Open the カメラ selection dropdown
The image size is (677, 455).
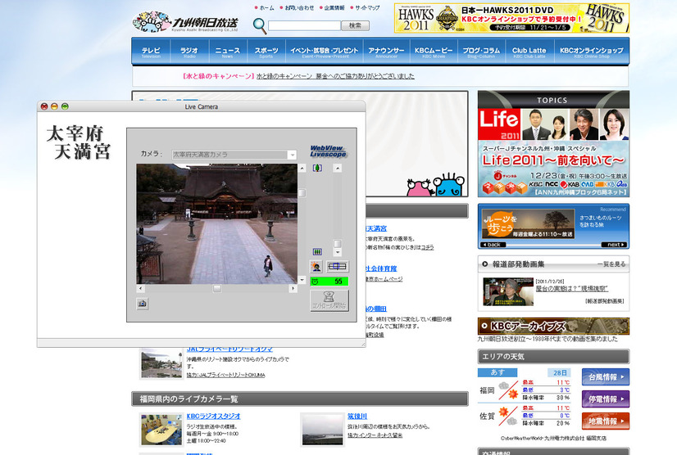click(234, 155)
